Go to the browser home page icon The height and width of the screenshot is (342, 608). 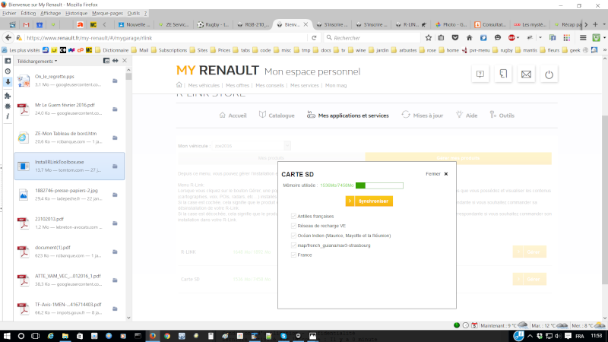click(x=469, y=37)
